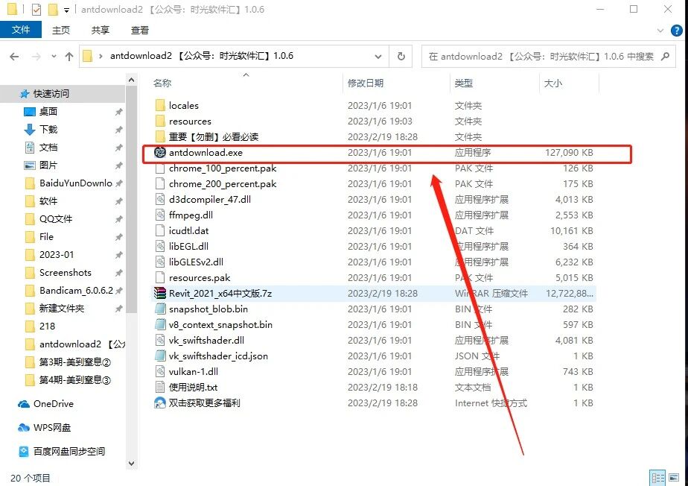The width and height of the screenshot is (688, 486).
Task: Switch to large icons view in status bar
Action: coord(674,478)
